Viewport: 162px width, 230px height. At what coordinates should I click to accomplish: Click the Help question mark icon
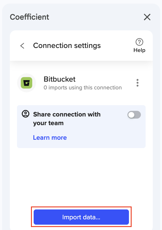pos(139,42)
